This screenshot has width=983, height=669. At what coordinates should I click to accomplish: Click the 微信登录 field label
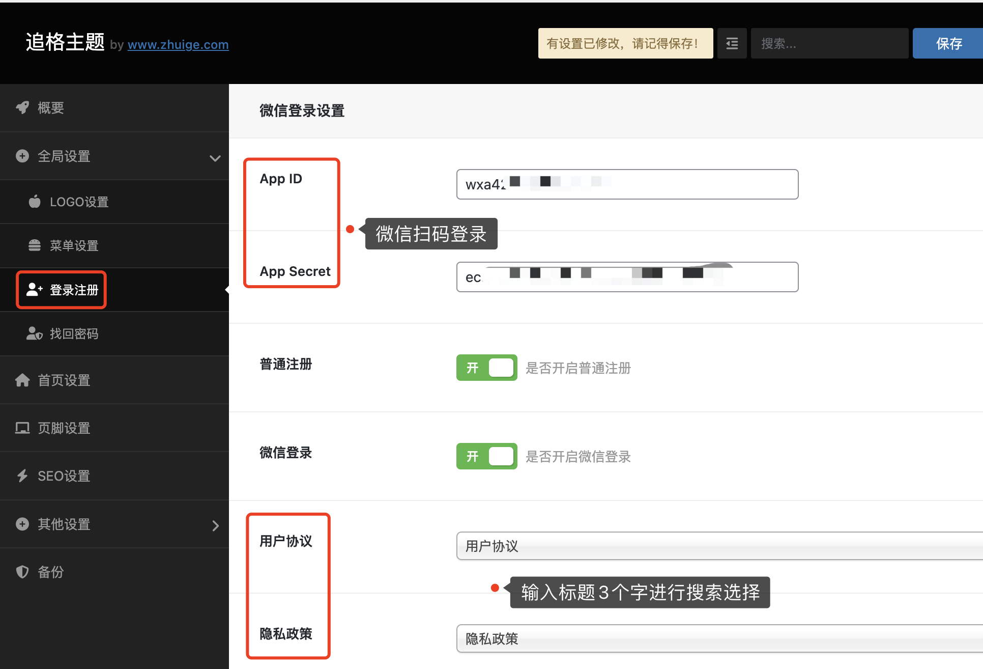pos(286,453)
